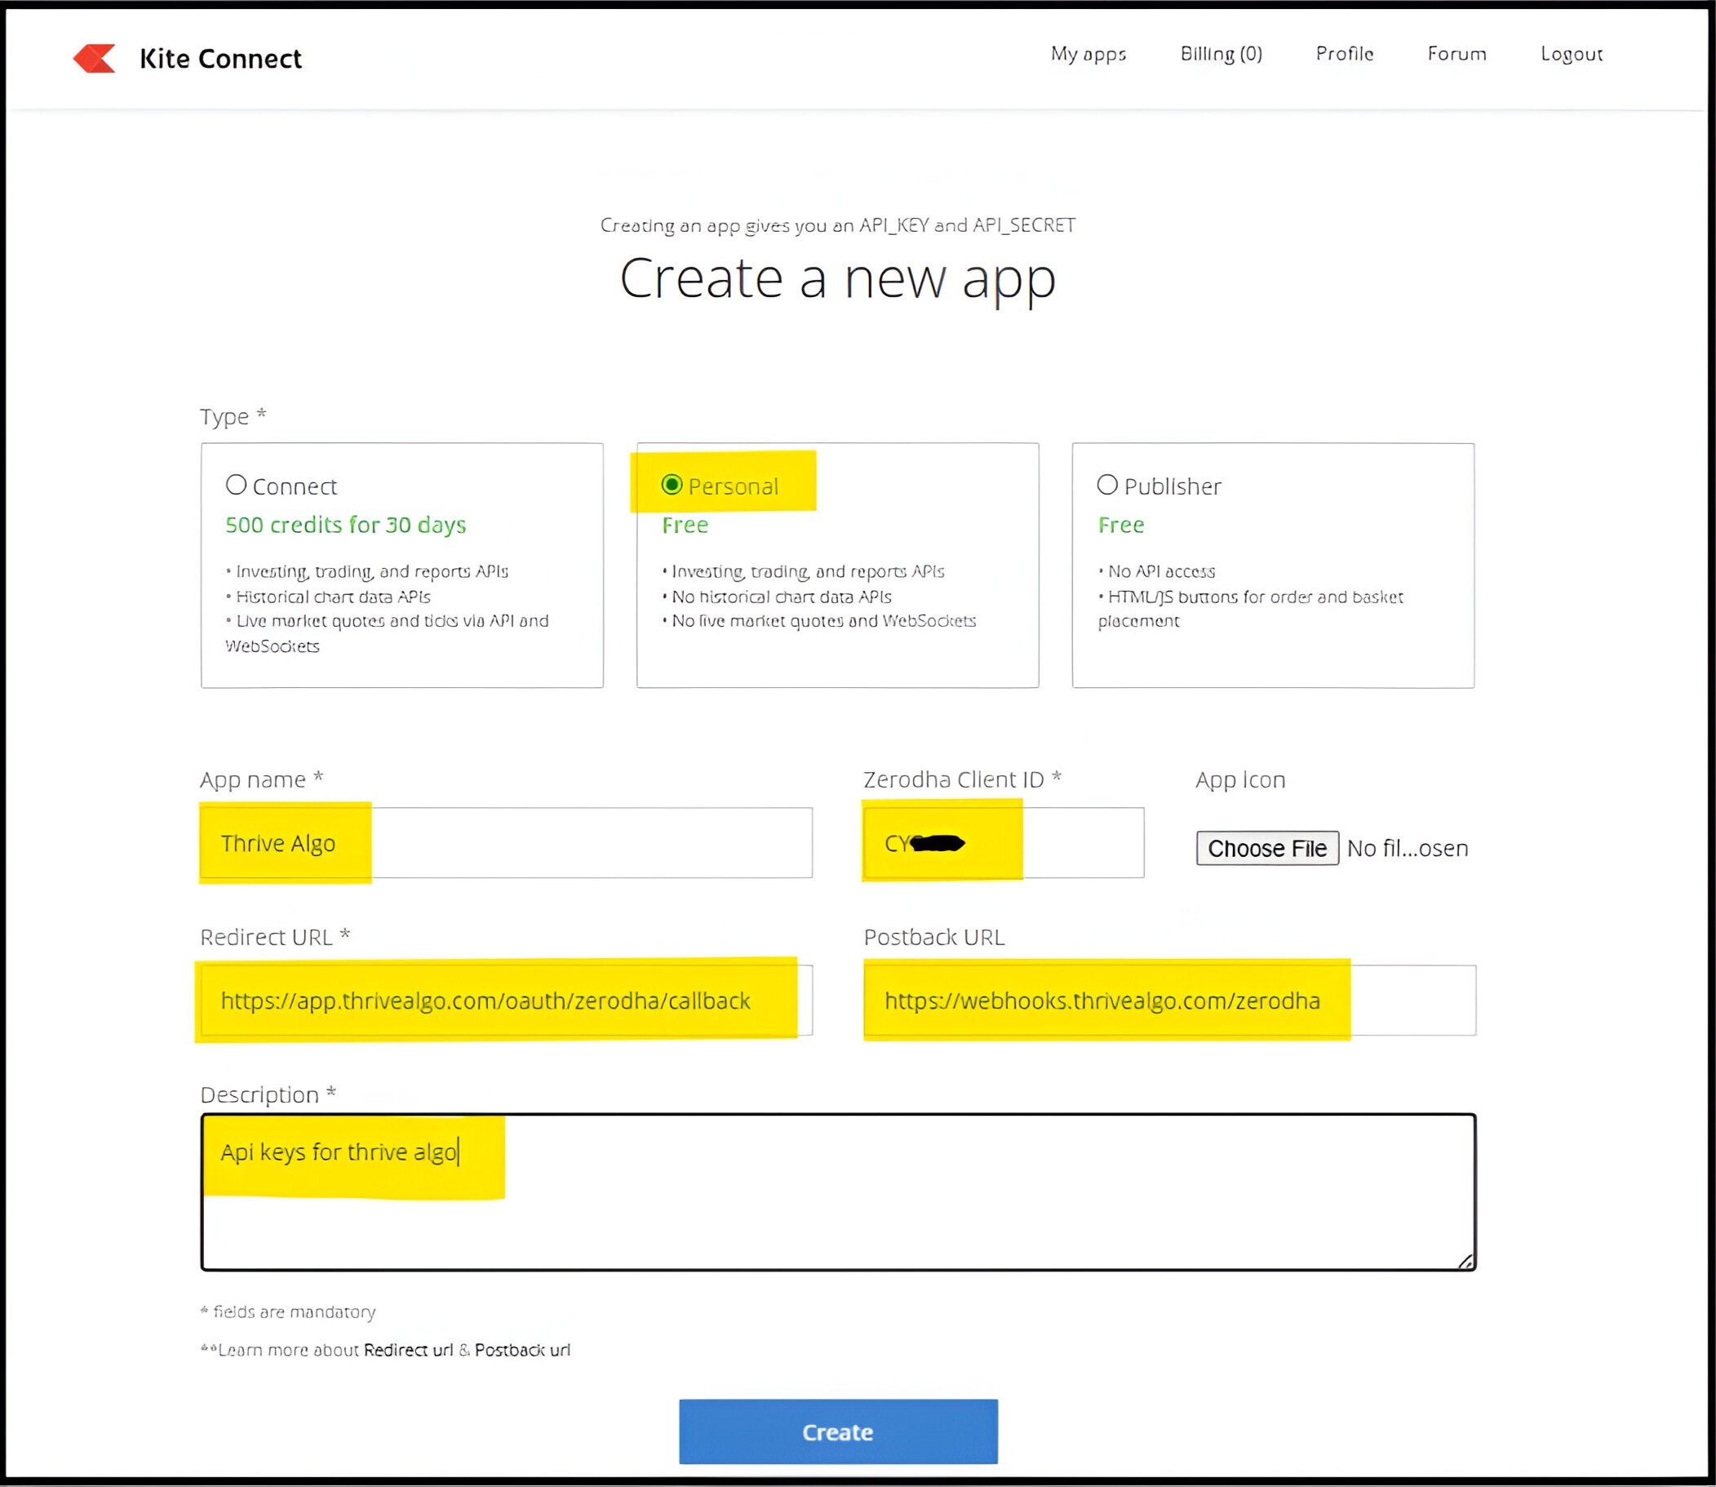Image resolution: width=1716 pixels, height=1487 pixels.
Task: Open the Billing (0) page
Action: (1221, 54)
